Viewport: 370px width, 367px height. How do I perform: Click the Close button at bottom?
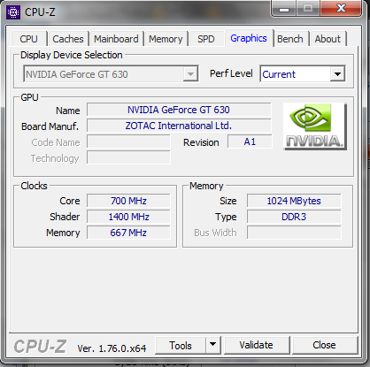[x=324, y=345]
